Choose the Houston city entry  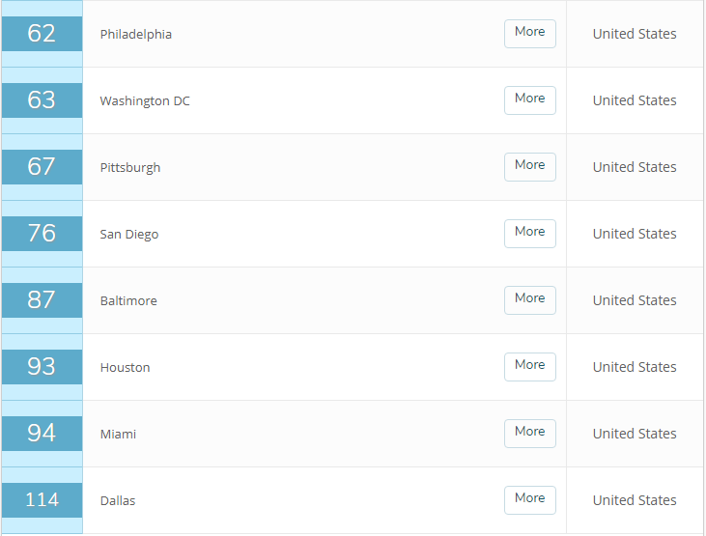[x=126, y=367]
